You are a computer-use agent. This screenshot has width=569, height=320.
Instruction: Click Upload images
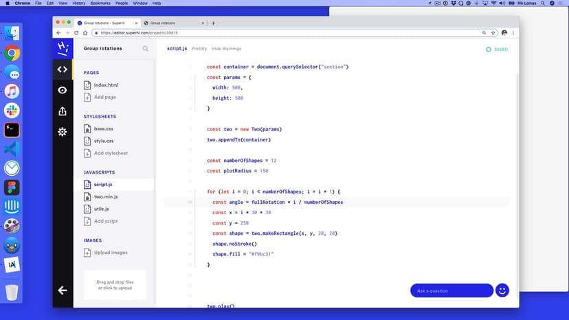pos(110,253)
